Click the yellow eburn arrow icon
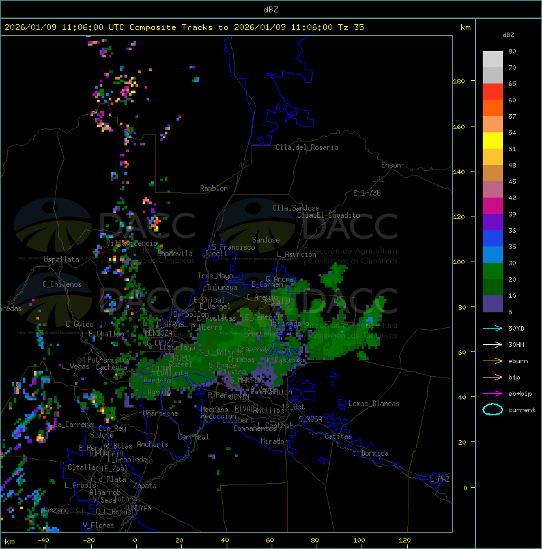 pos(492,361)
